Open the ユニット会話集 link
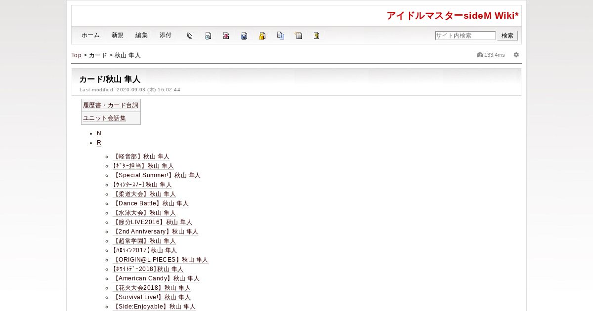Image resolution: width=593 pixels, height=311 pixels. 104,118
